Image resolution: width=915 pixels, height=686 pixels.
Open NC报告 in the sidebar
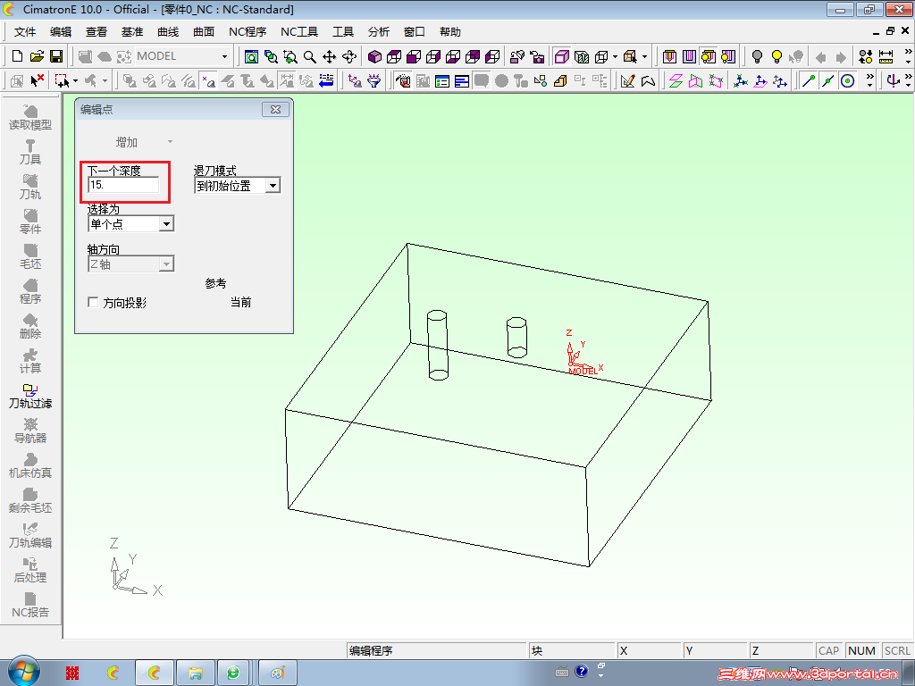[30, 606]
